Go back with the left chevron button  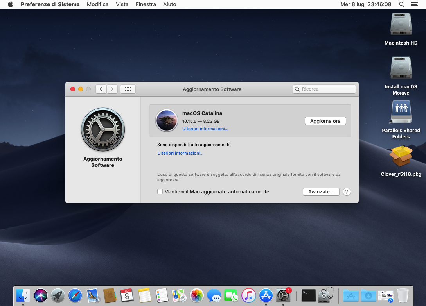(101, 89)
